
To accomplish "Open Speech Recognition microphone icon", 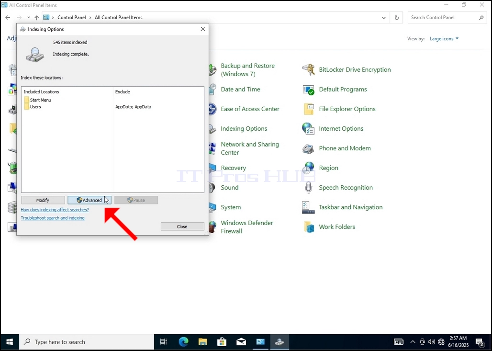I will (x=309, y=188).
